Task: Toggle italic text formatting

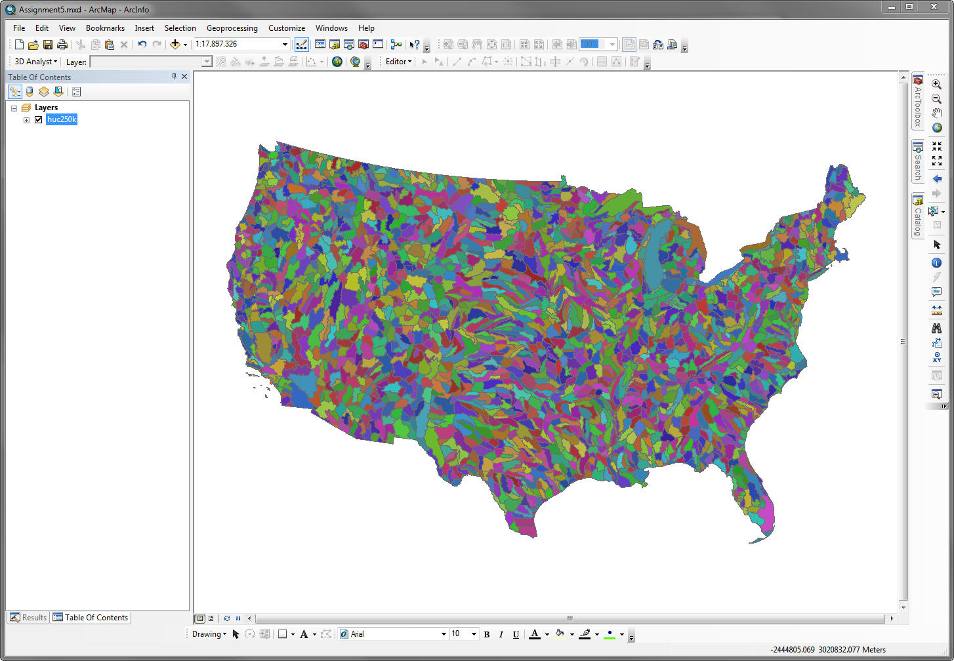Action: point(501,634)
